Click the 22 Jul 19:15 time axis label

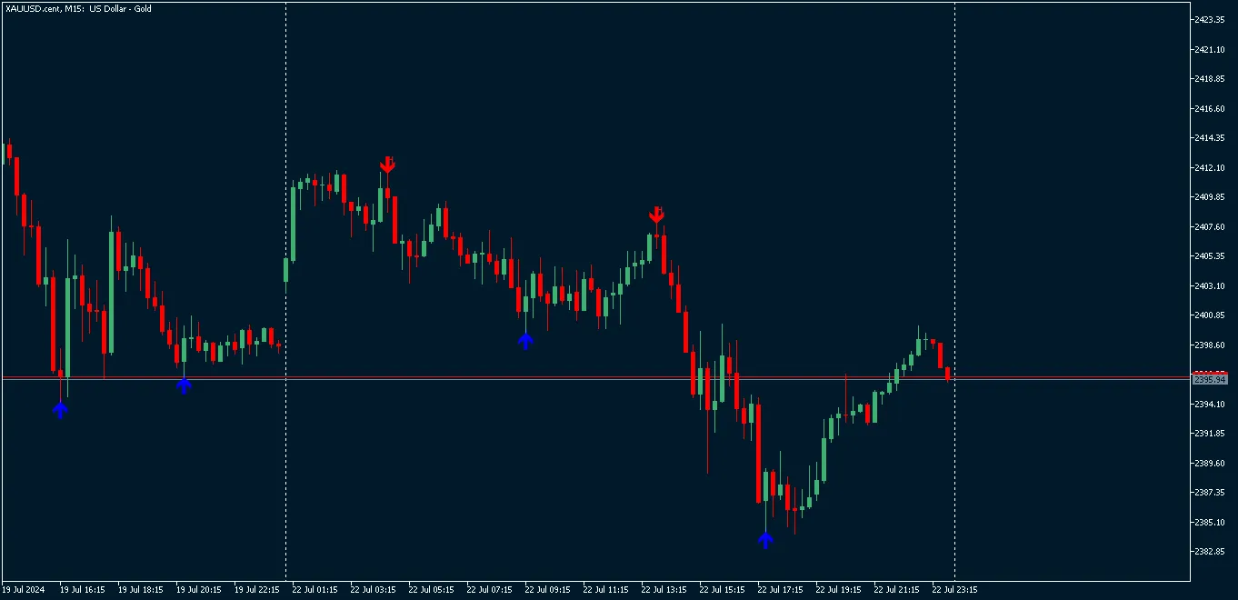(x=838, y=589)
